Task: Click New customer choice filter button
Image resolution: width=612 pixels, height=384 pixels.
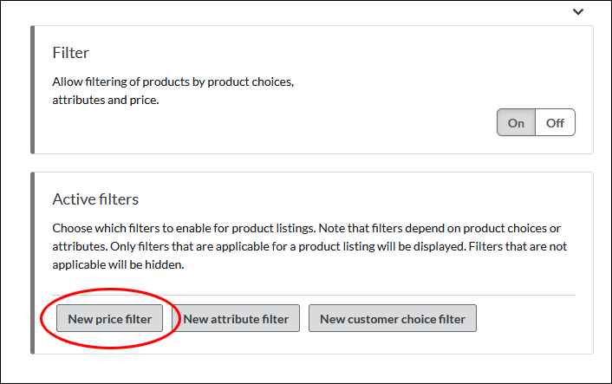Action: click(392, 318)
